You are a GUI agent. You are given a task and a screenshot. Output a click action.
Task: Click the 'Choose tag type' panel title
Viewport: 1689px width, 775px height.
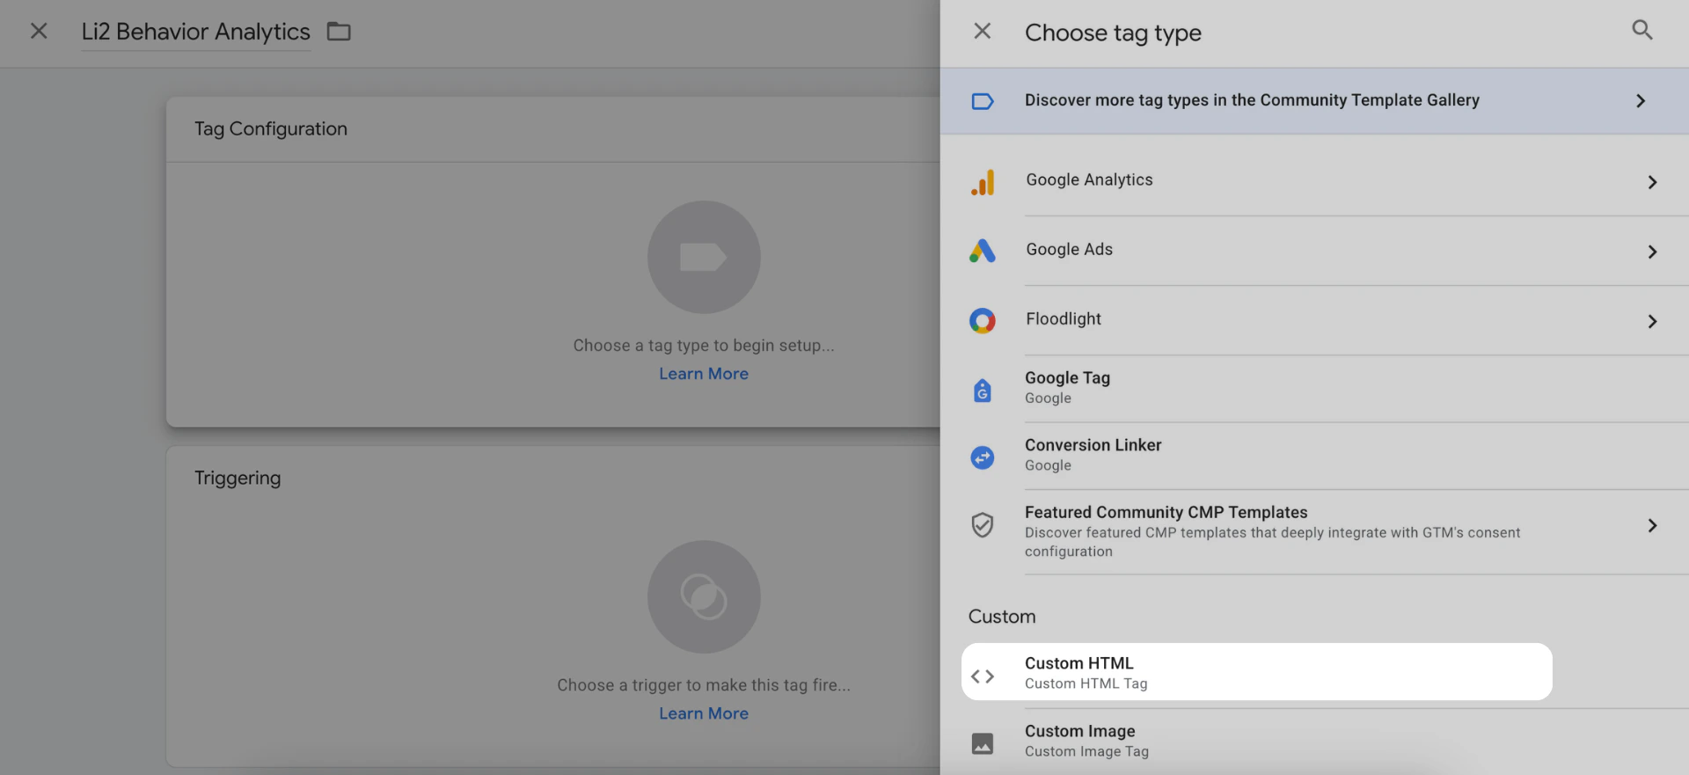click(1113, 33)
